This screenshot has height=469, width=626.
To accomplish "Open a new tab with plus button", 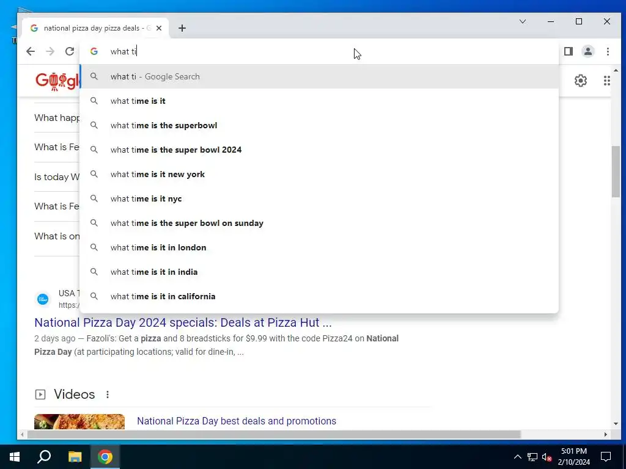I will point(182,28).
